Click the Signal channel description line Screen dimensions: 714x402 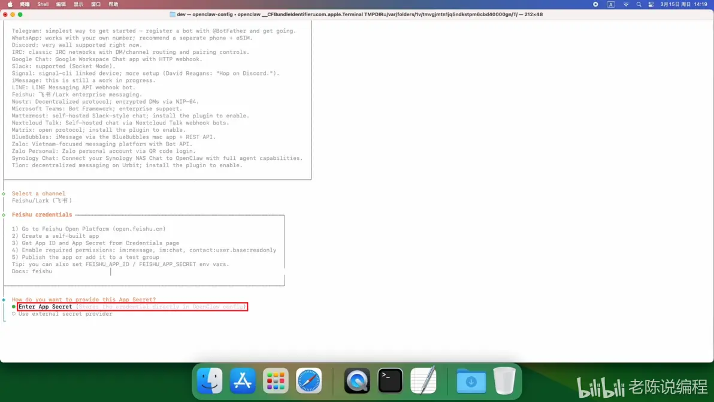(x=146, y=73)
